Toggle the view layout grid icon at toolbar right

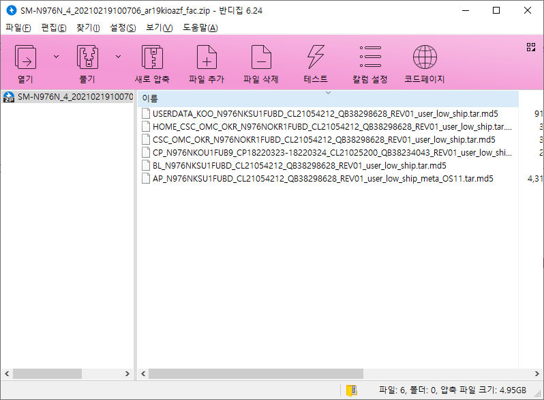531,47
